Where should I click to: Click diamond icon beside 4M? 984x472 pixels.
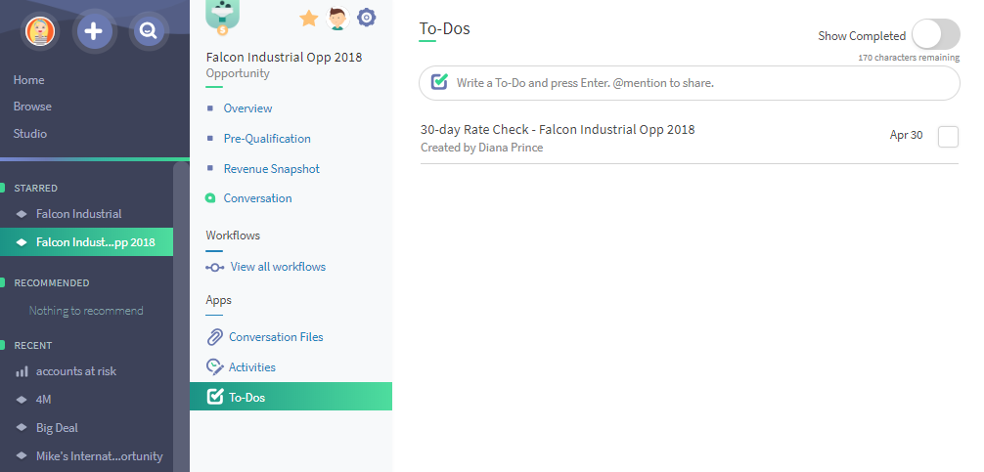[22, 400]
